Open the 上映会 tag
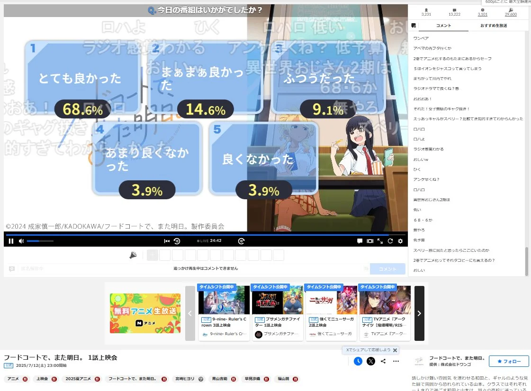This screenshot has width=531, height=391. coord(42,379)
